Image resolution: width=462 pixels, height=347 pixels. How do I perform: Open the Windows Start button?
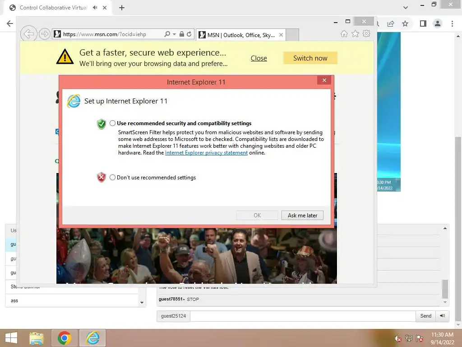[11, 338]
